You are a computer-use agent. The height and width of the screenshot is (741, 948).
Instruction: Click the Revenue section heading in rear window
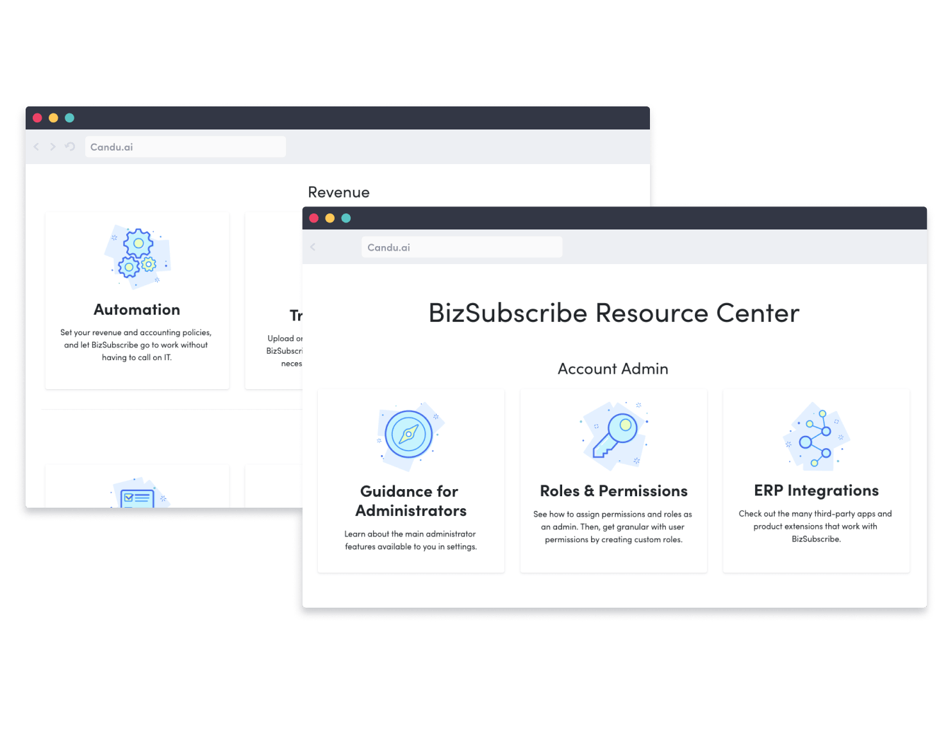coord(338,192)
